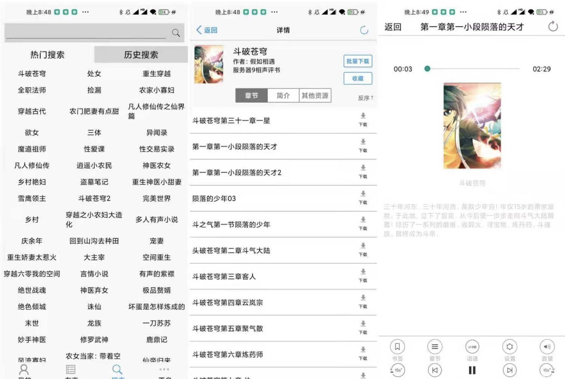Download chapter 斗破苍穹第五章聚气散
This screenshot has height=379, width=565.
pyautogui.click(x=363, y=327)
